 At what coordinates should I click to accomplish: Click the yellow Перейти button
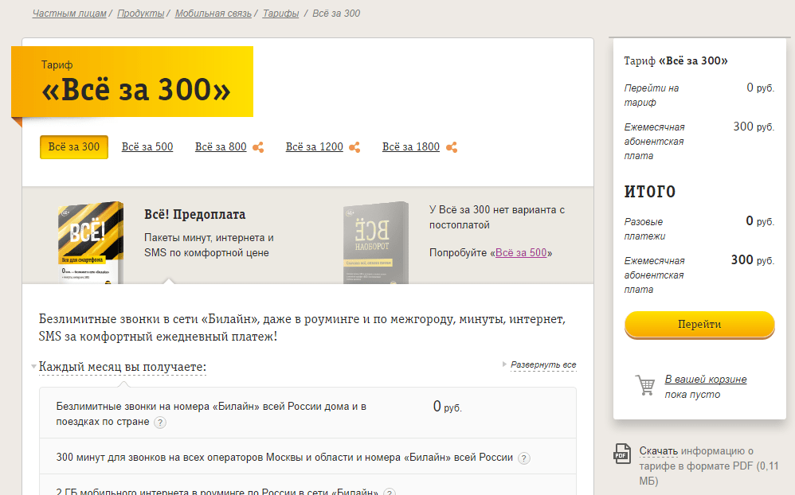click(x=699, y=324)
